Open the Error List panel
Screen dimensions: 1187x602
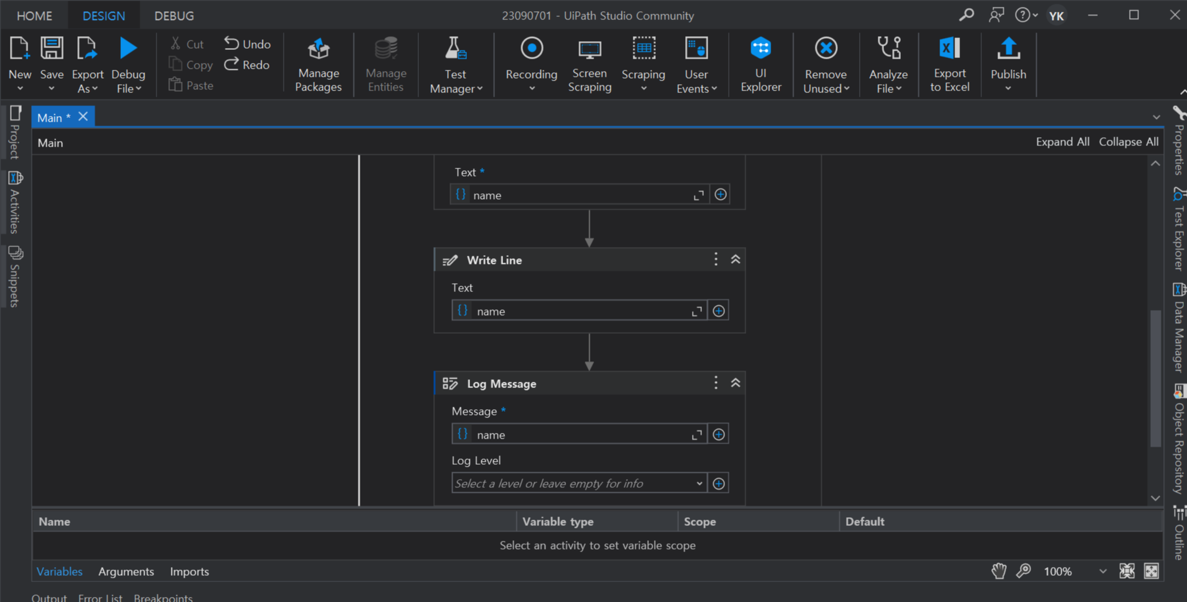tap(100, 597)
